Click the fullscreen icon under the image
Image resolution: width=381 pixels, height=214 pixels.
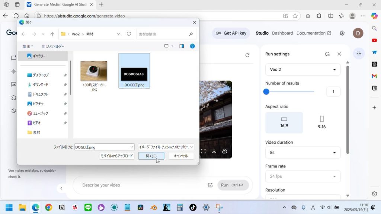[x=203, y=151]
